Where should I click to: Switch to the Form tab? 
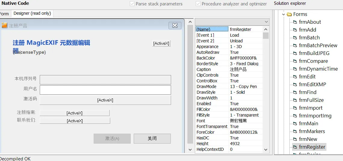pos(5,14)
